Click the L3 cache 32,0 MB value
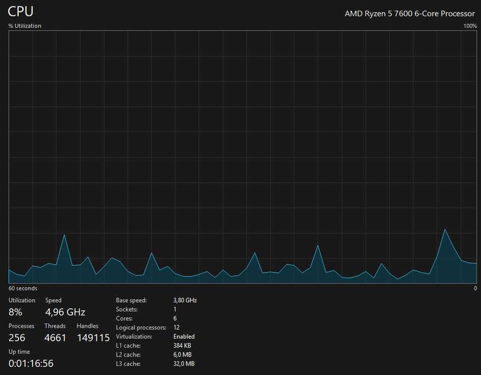The width and height of the screenshot is (481, 375). point(184,364)
